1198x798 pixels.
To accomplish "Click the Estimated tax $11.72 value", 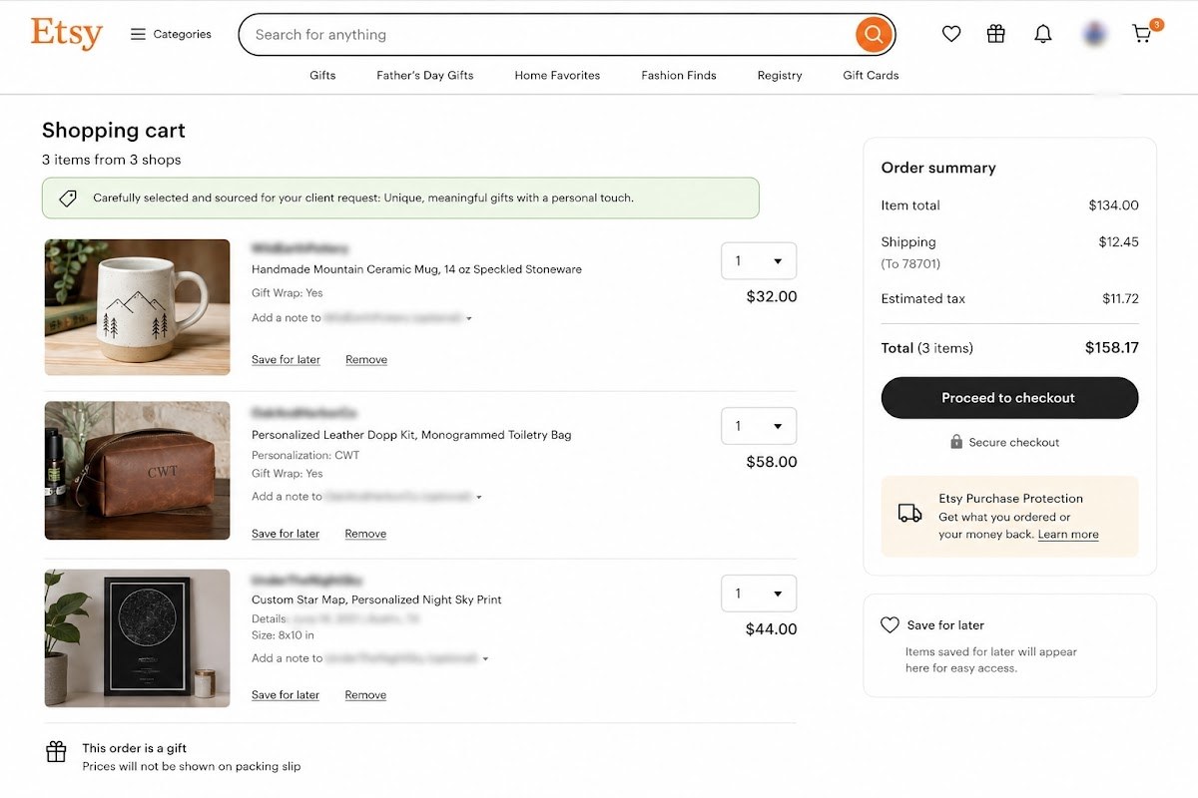I will click(x=1120, y=298).
